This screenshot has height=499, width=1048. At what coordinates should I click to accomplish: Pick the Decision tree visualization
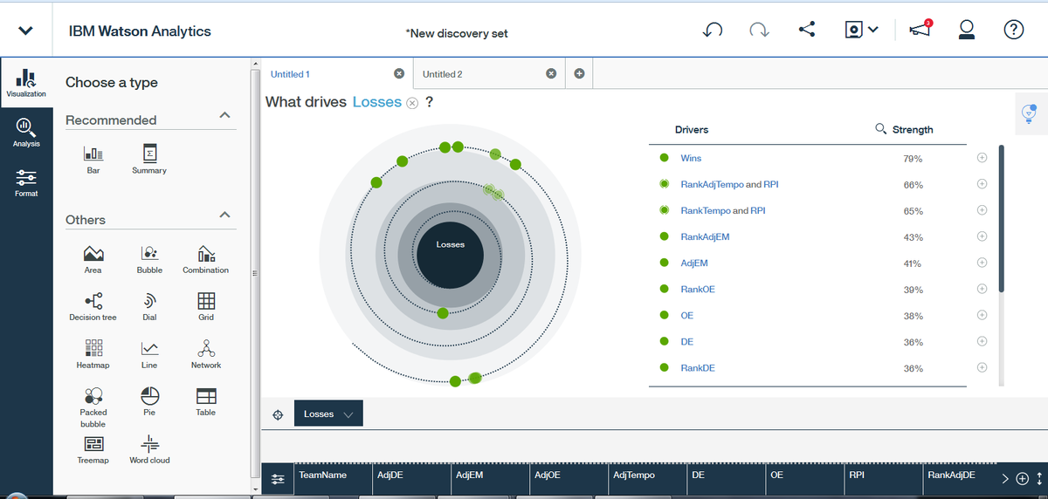[93, 306]
